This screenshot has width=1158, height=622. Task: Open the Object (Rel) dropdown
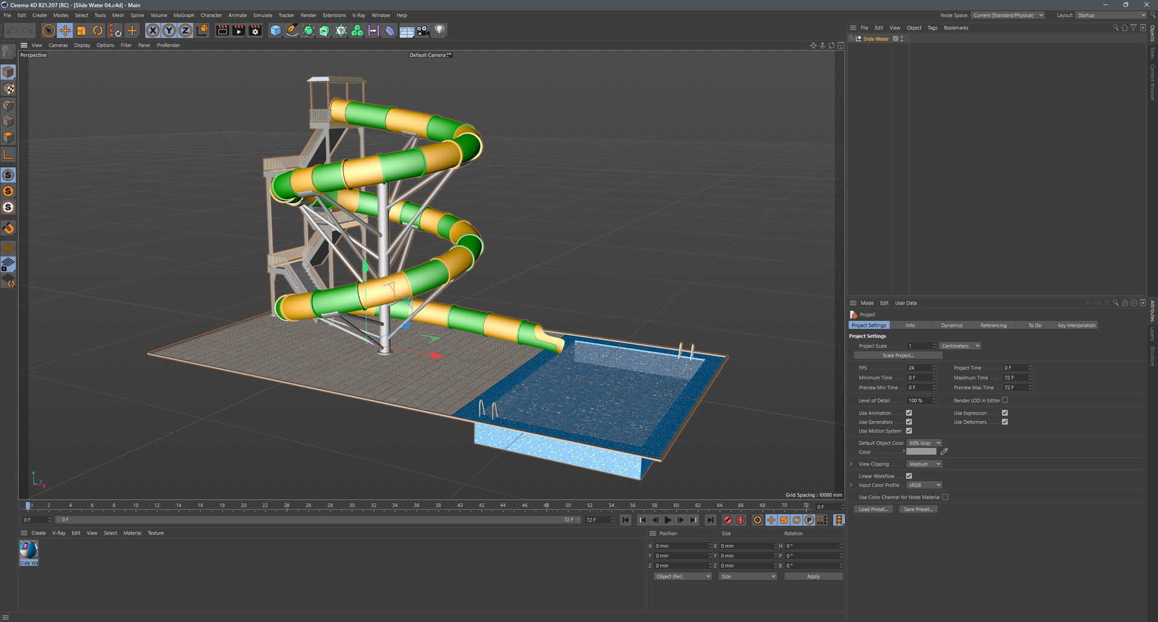point(683,576)
